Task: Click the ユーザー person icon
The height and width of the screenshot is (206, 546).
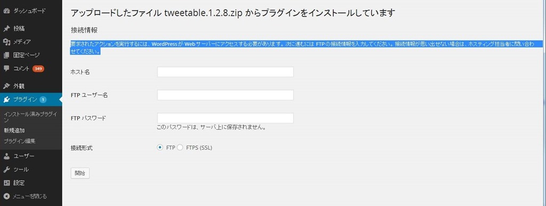Action: coord(6,156)
